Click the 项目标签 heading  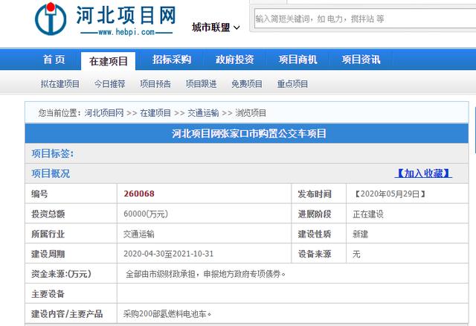click(53, 153)
